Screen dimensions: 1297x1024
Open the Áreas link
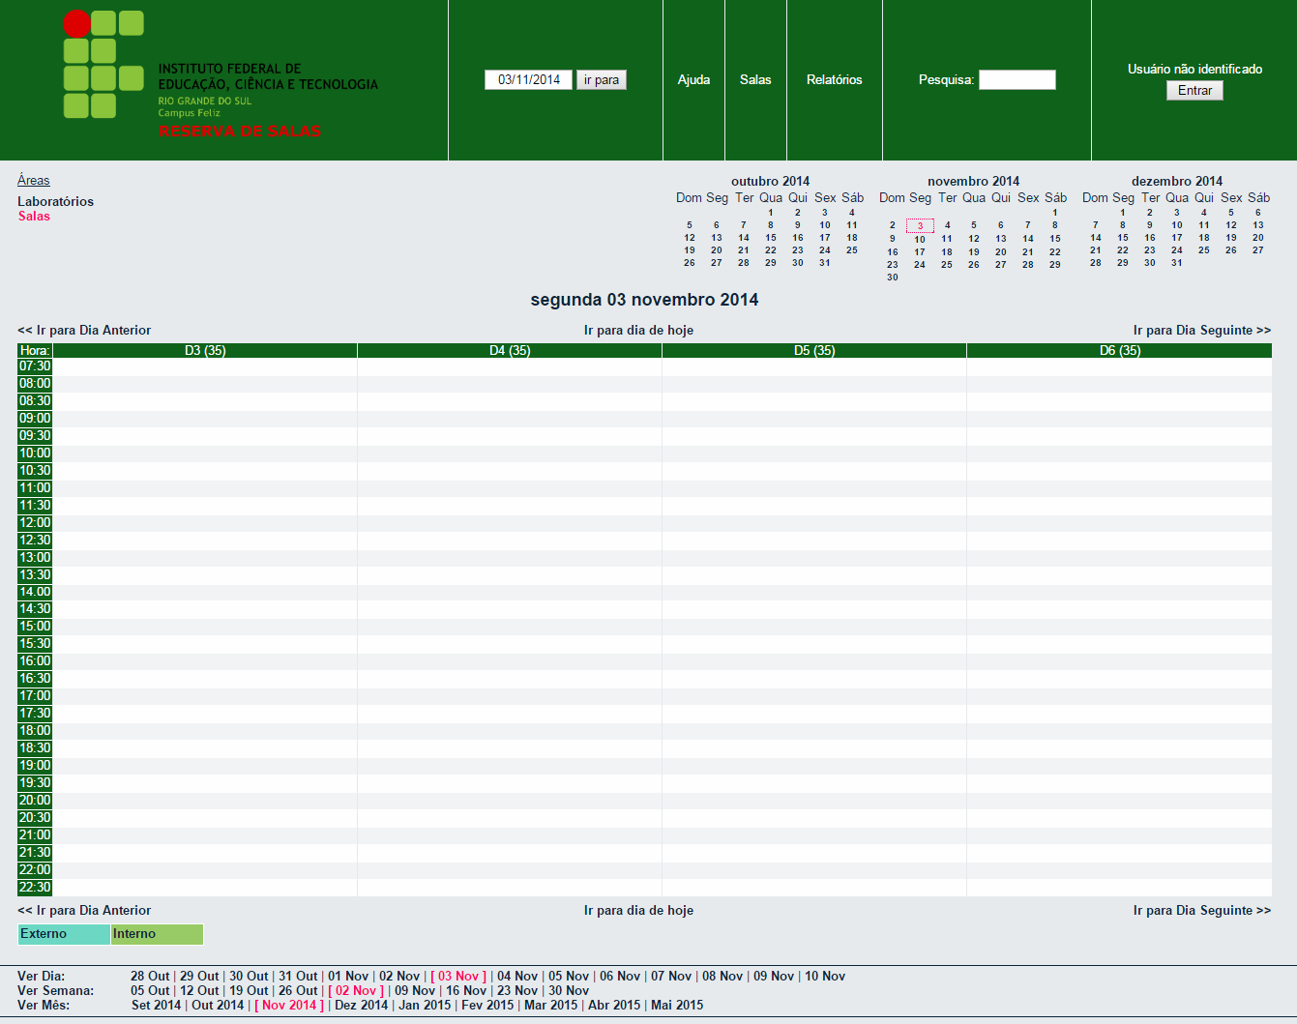pyautogui.click(x=34, y=180)
